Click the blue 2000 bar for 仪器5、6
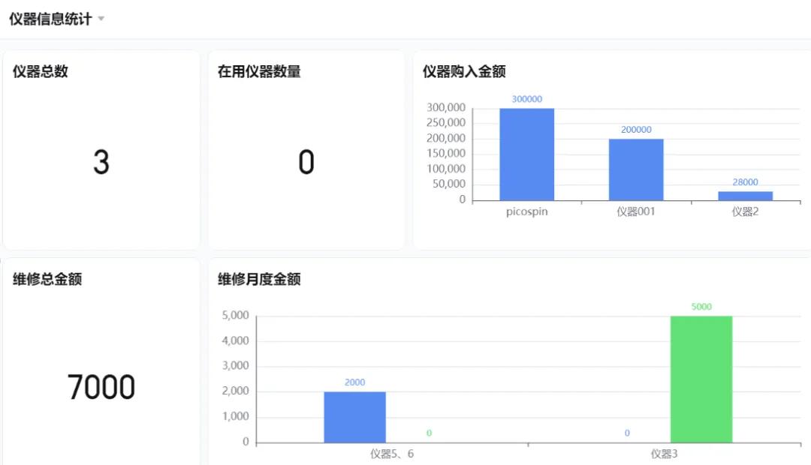 (354, 418)
